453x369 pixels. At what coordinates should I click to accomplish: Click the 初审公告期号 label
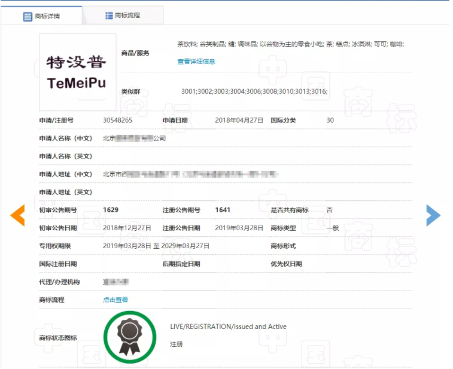(x=58, y=210)
